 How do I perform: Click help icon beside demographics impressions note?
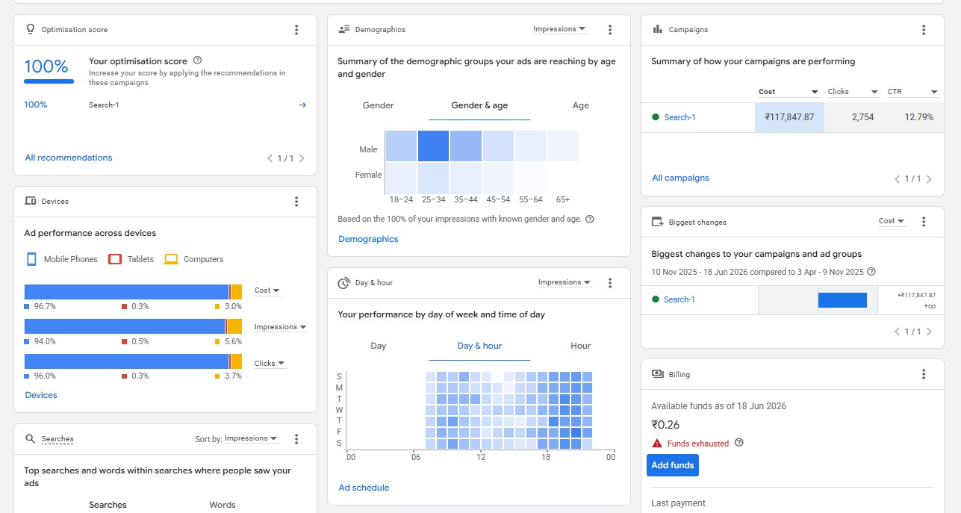pyautogui.click(x=590, y=220)
